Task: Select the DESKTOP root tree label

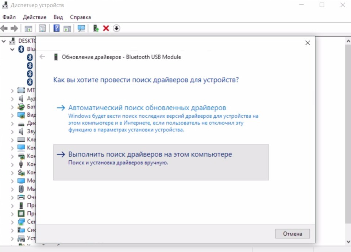Action: [x=27, y=41]
